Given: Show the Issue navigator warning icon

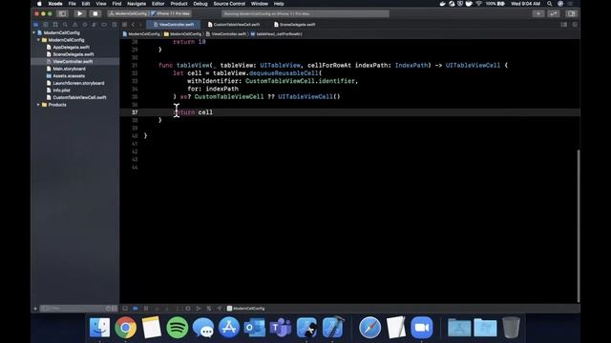Looking at the screenshot, I should tap(74, 25).
